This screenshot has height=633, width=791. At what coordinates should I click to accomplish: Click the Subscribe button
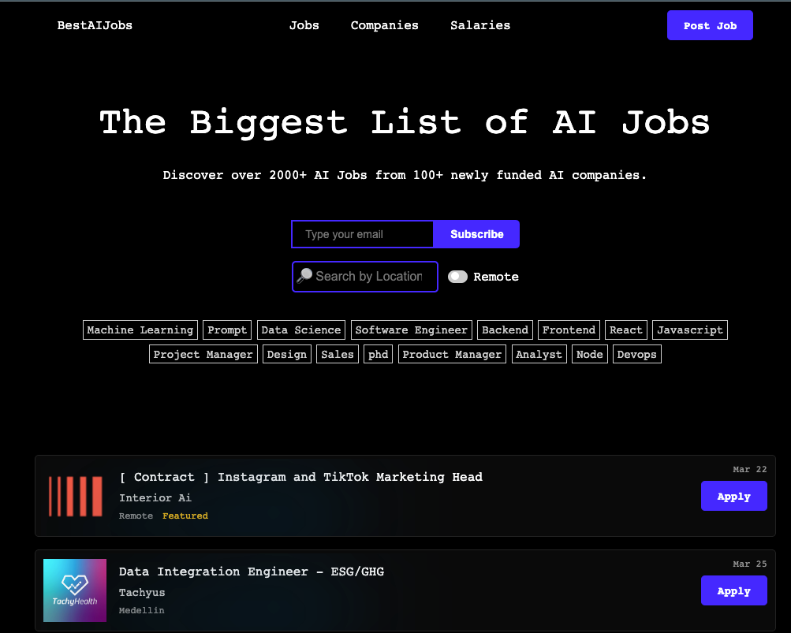(x=476, y=234)
